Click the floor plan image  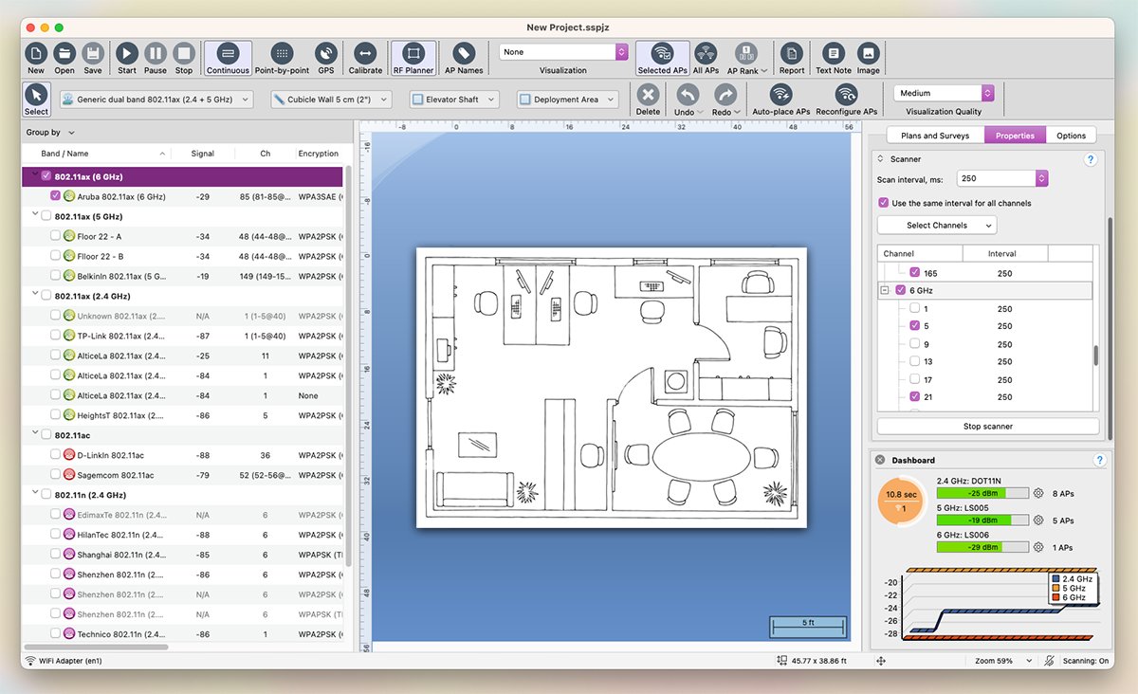point(611,388)
